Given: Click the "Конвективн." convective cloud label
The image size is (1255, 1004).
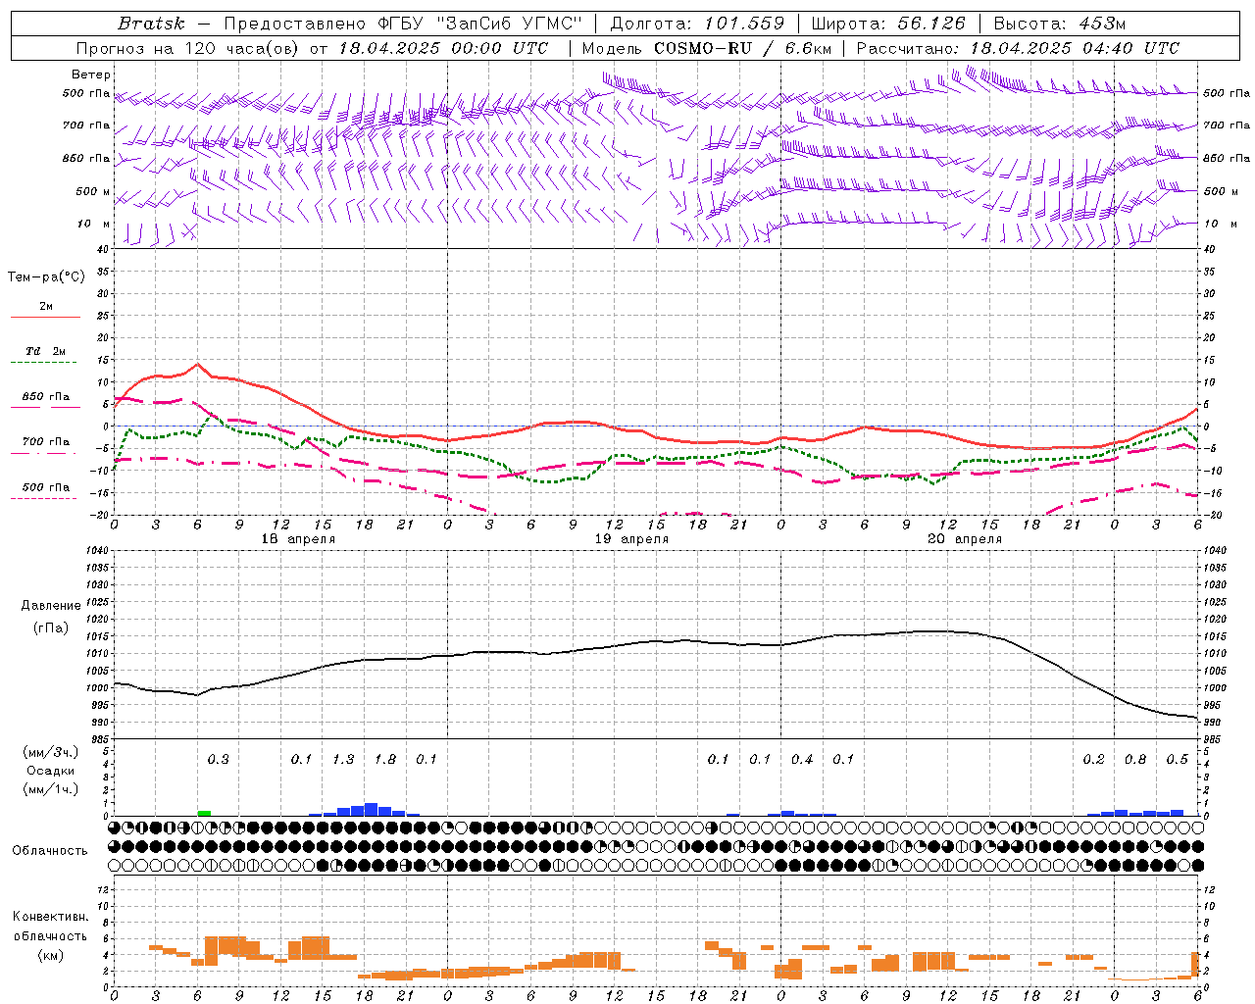Looking at the screenshot, I should [51, 917].
